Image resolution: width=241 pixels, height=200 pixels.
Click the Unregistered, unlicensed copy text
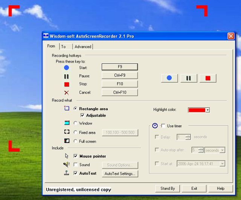click(78, 189)
